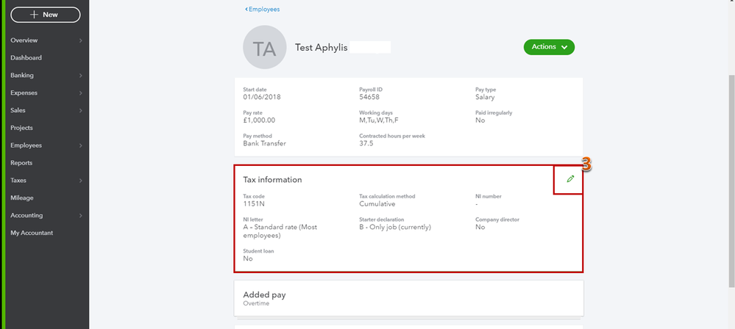
Task: Open Employees in the sidebar
Action: pos(26,145)
